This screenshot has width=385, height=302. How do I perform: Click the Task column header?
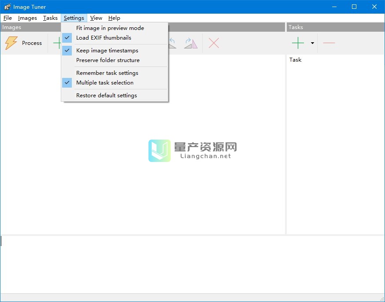(x=295, y=60)
